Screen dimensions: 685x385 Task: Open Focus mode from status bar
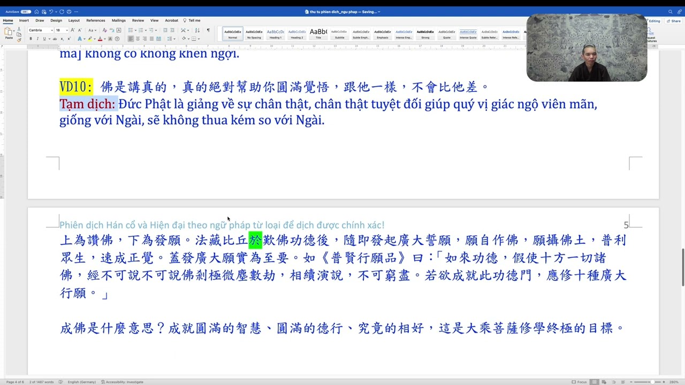click(x=579, y=382)
